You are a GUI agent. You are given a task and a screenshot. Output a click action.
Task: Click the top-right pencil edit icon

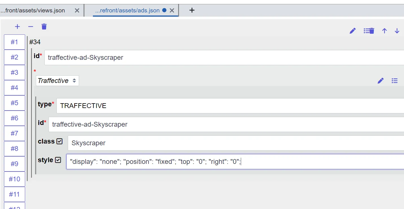[353, 31]
